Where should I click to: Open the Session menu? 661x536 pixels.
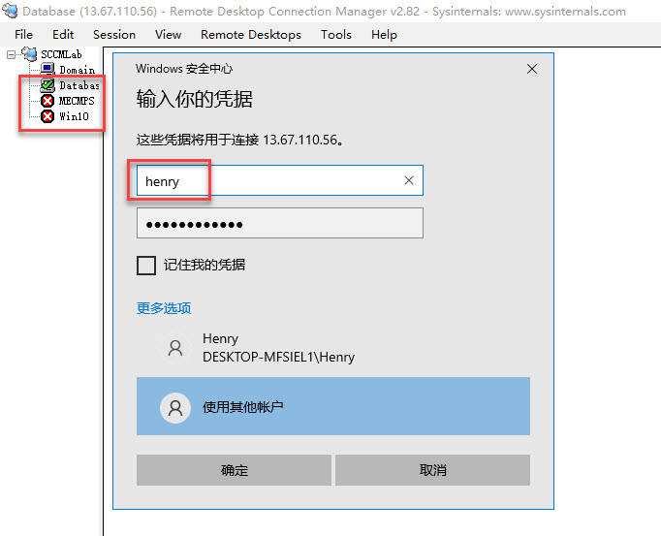point(114,34)
